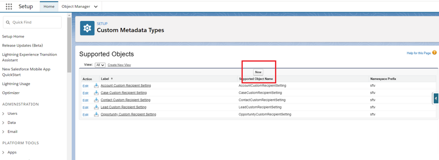Switch to the Home tab
439x160 pixels.
click(49, 7)
